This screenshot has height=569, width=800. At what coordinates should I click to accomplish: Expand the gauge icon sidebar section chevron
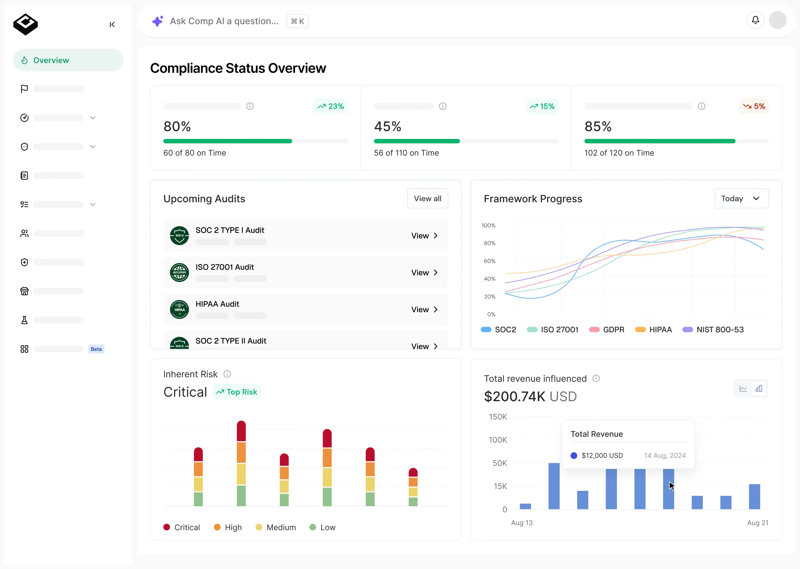[x=93, y=118]
